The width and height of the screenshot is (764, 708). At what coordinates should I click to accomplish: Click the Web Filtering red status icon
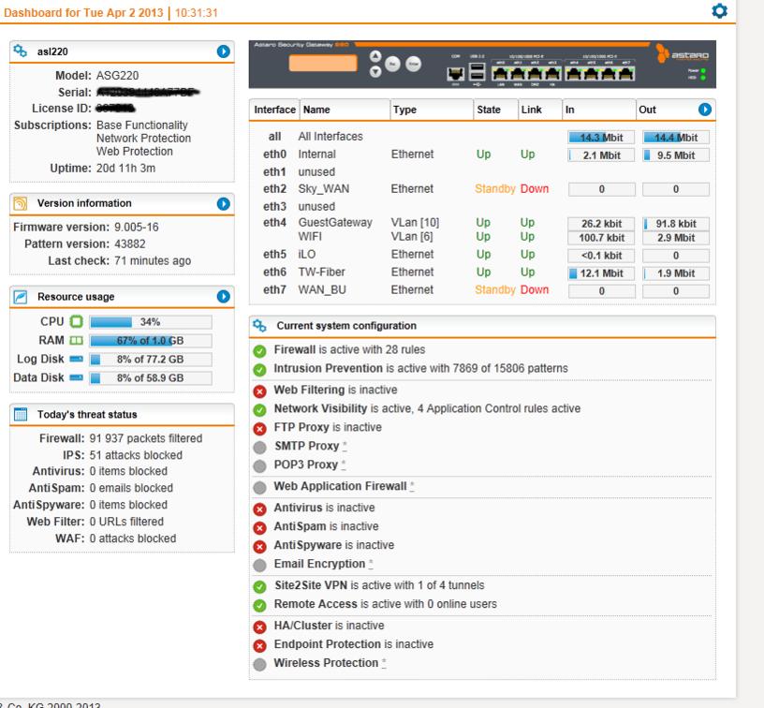259,391
